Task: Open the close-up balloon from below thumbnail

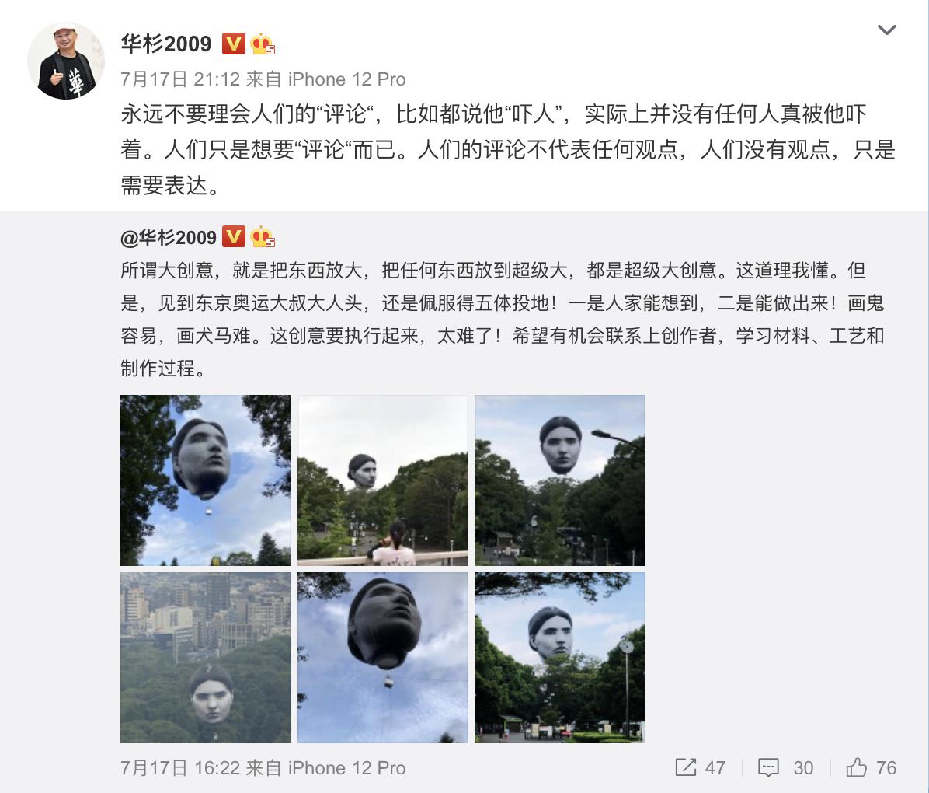Action: tap(383, 658)
